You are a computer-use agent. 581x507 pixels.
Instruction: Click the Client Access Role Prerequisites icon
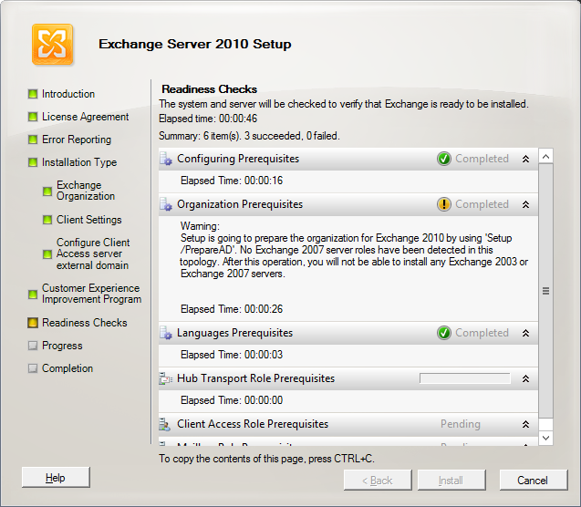[165, 424]
